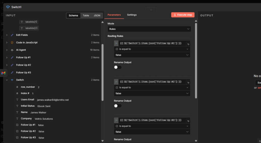Image resolution: width=261 pixels, height=143 pixels.
Task: Click the Switch node icon in input list
Action: point(12,80)
